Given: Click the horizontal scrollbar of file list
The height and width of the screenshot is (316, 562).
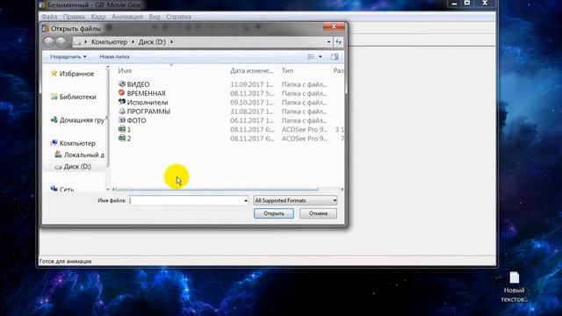Looking at the screenshot, I should pos(217,189).
